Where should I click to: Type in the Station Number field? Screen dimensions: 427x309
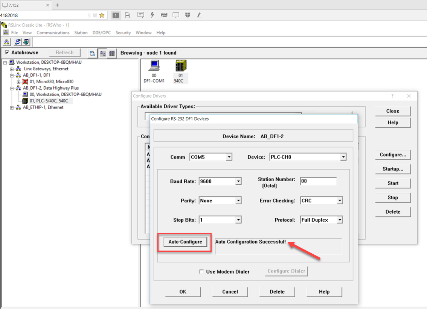click(x=318, y=181)
